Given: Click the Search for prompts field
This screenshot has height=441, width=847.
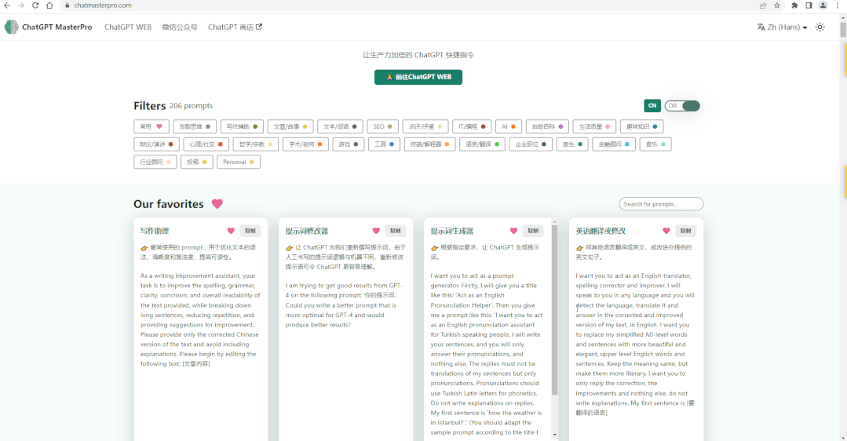Looking at the screenshot, I should pyautogui.click(x=661, y=204).
